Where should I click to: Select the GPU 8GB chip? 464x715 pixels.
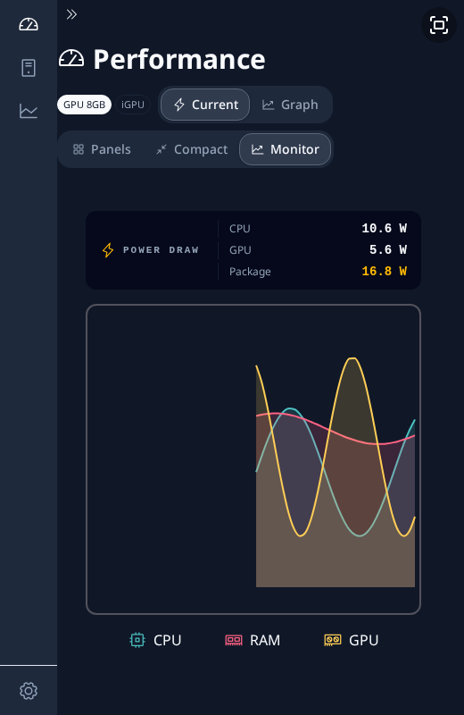click(84, 105)
